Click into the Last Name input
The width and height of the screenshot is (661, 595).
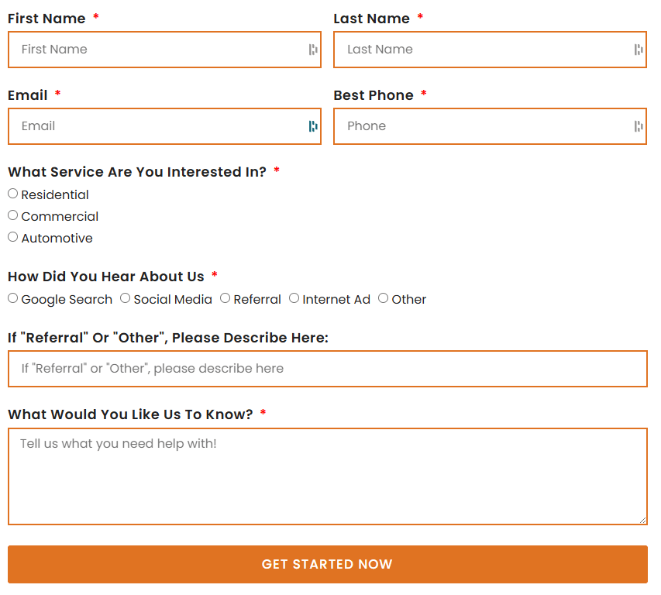[x=480, y=50]
